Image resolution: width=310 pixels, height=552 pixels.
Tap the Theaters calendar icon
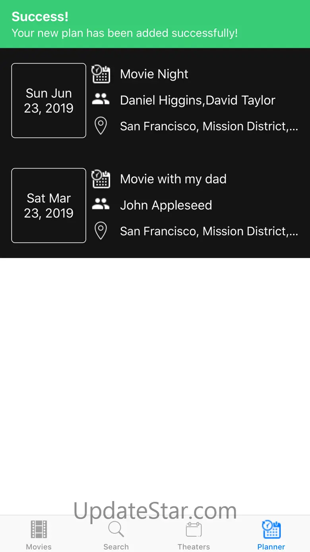194,529
